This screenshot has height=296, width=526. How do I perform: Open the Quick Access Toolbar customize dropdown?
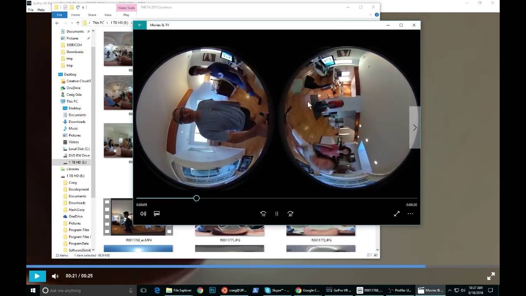tap(83, 7)
